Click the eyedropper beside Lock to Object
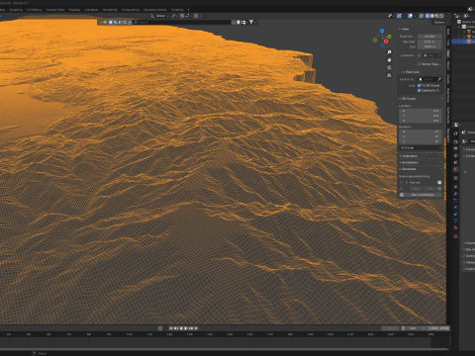 pyautogui.click(x=439, y=79)
